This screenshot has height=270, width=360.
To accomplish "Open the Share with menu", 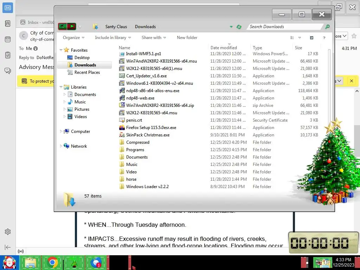I will click(x=154, y=38).
